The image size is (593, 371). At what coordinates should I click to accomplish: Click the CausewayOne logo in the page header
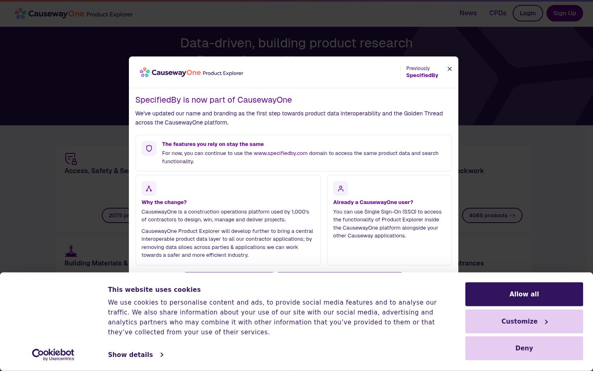(x=74, y=14)
